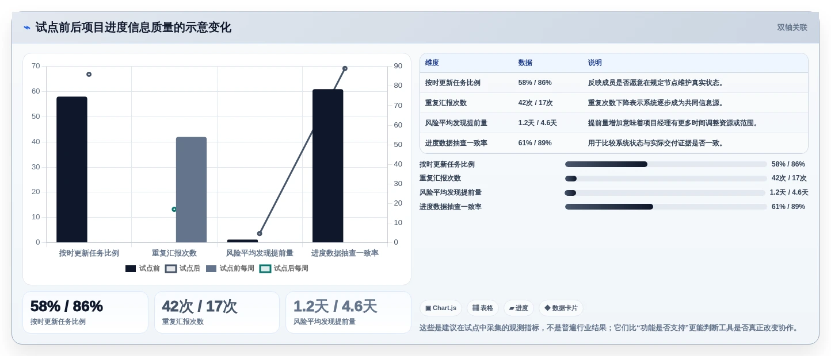This screenshot has height=356, width=831.
Task: Toggle the 试点前每周 legend swatch
Action: [x=211, y=269]
